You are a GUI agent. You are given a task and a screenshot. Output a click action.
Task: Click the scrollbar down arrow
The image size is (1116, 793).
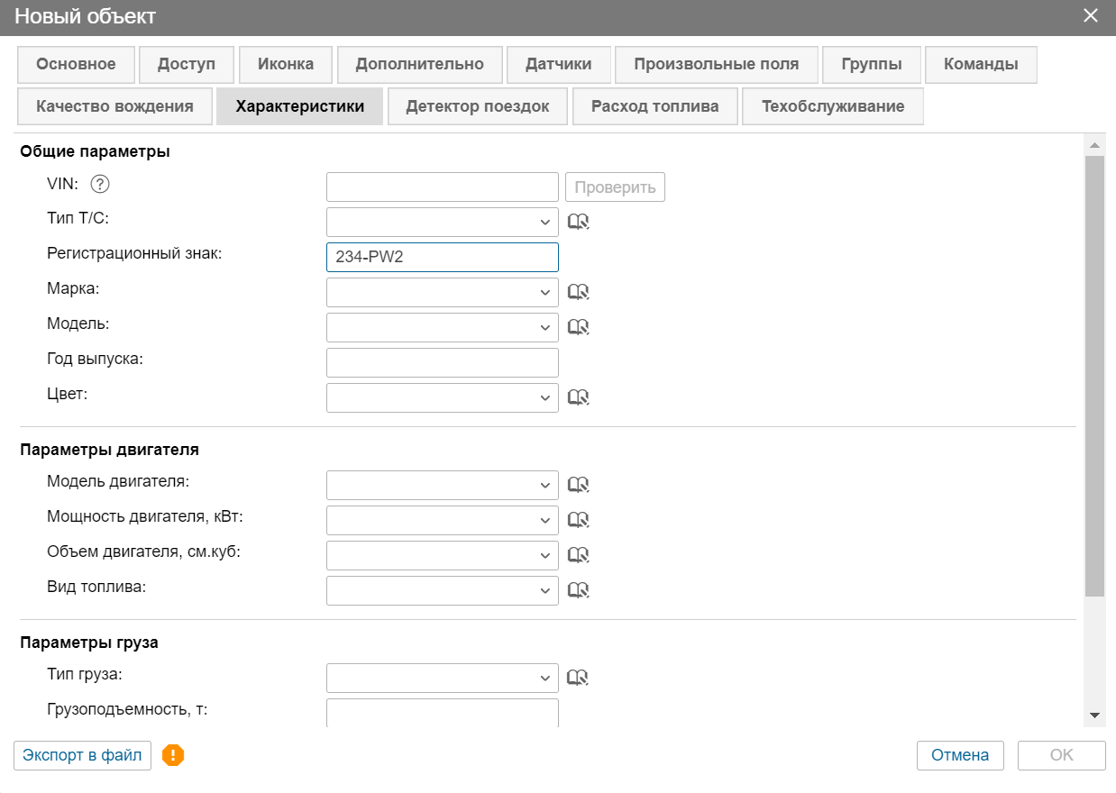1094,715
